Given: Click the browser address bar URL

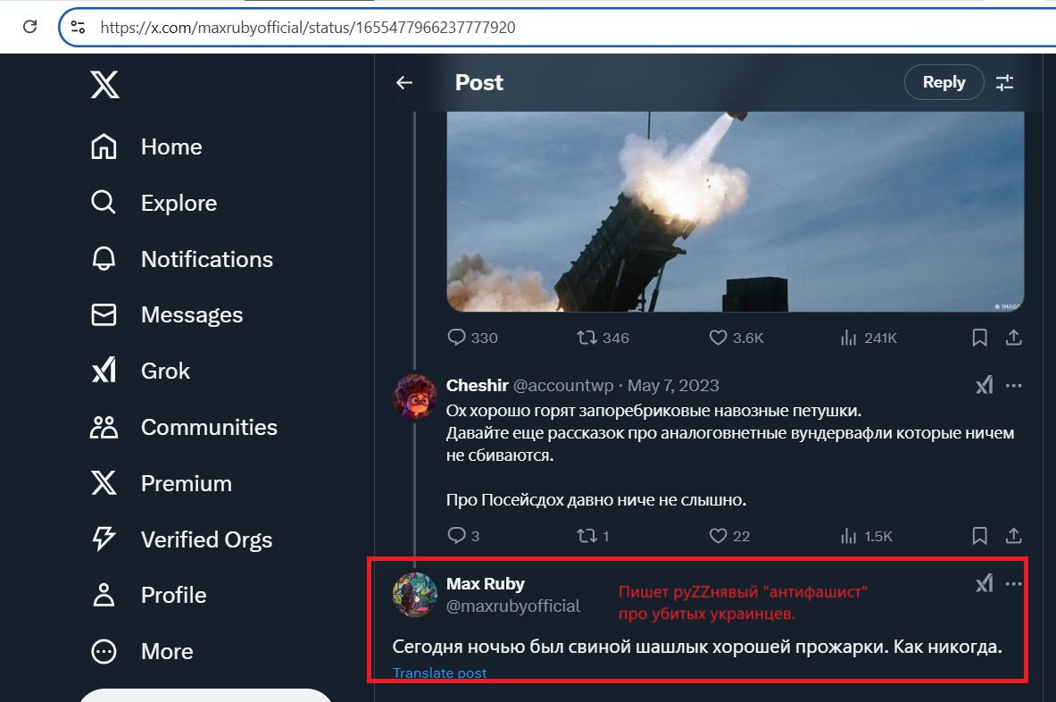Looking at the screenshot, I should point(308,27).
